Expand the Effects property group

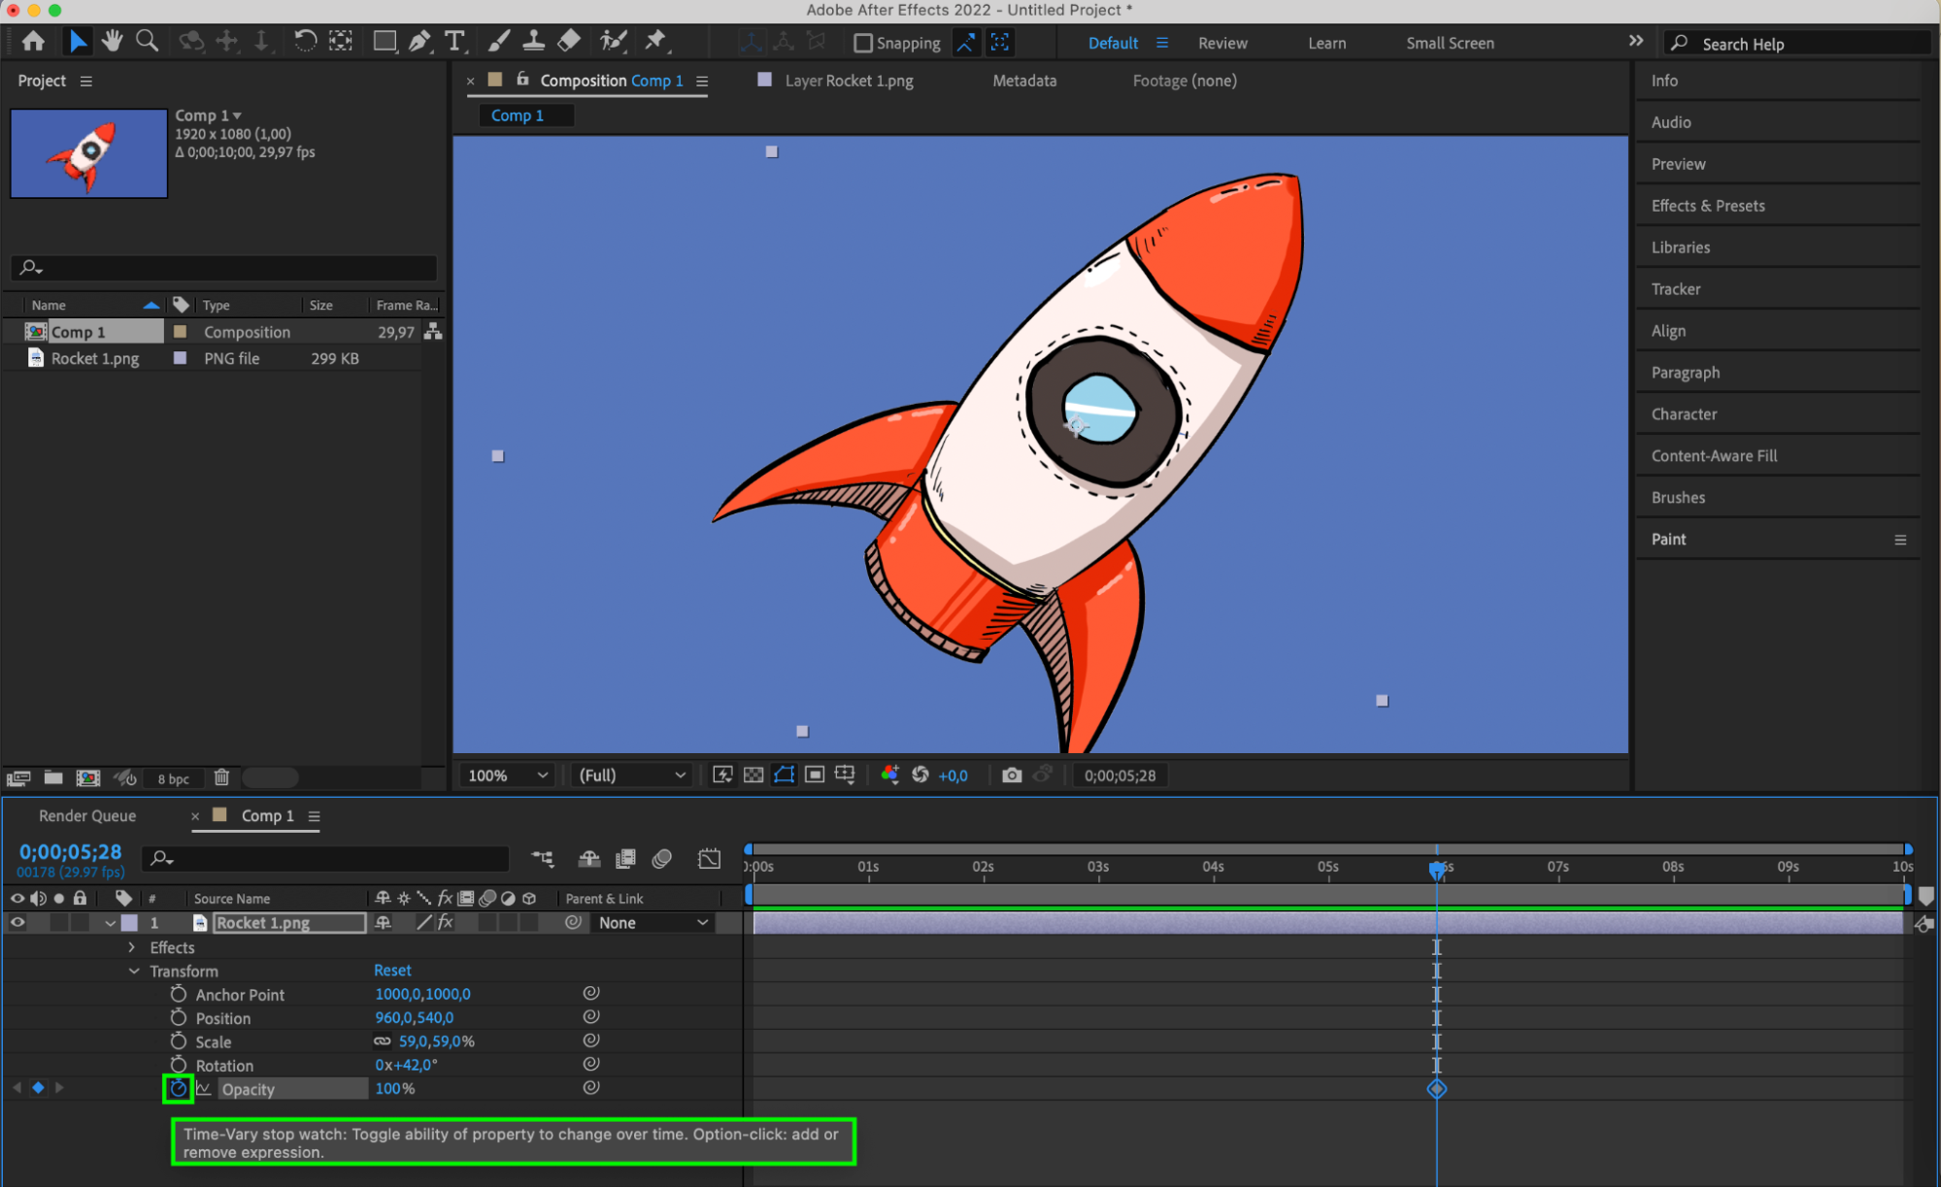tap(133, 947)
